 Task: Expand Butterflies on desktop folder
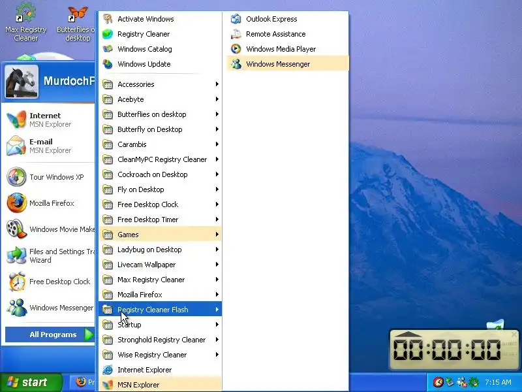(x=160, y=114)
